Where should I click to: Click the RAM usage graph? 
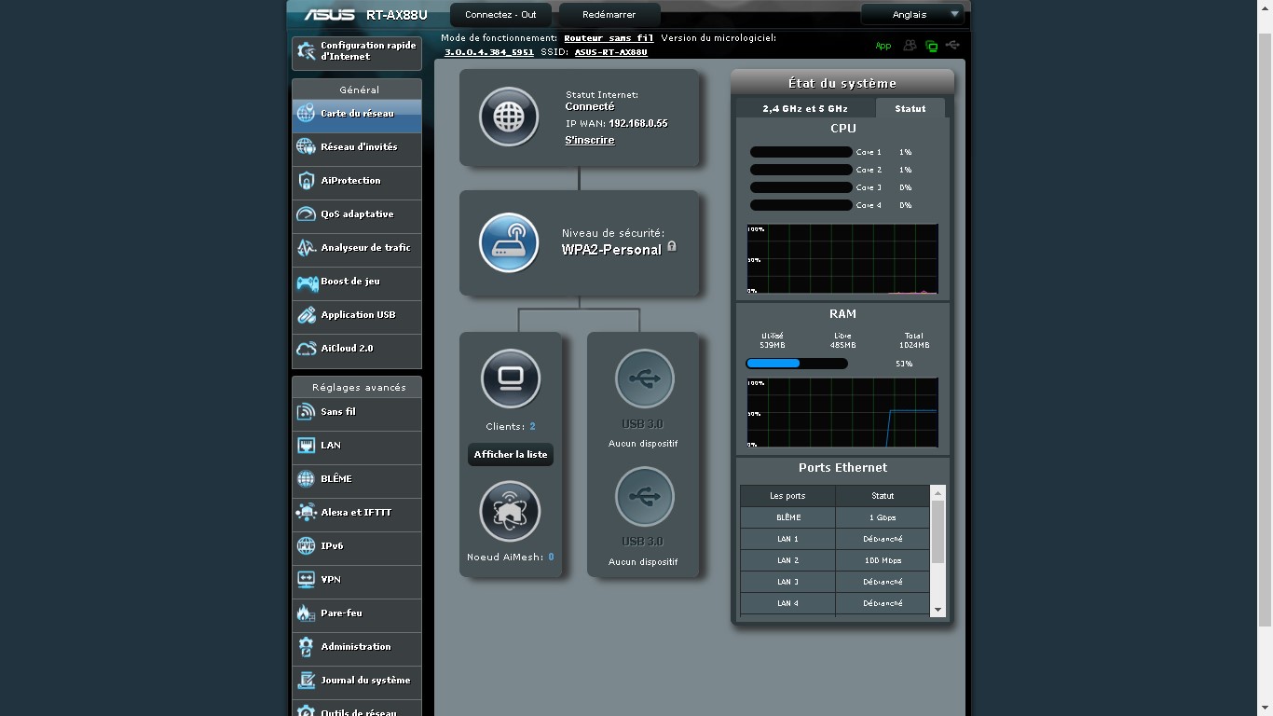[842, 413]
